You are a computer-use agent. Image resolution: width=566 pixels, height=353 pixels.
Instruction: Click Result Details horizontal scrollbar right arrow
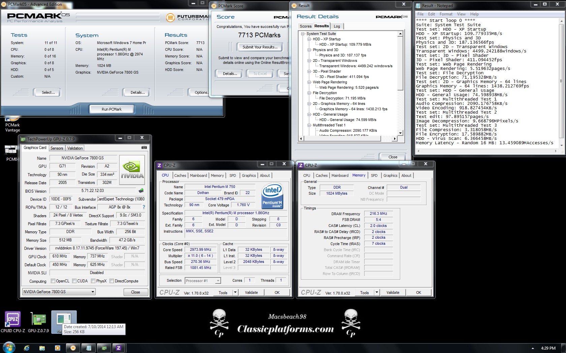point(395,139)
